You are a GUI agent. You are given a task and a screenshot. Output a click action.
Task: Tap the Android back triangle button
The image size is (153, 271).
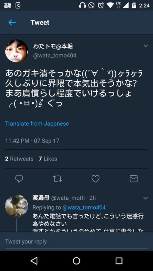click(34, 261)
